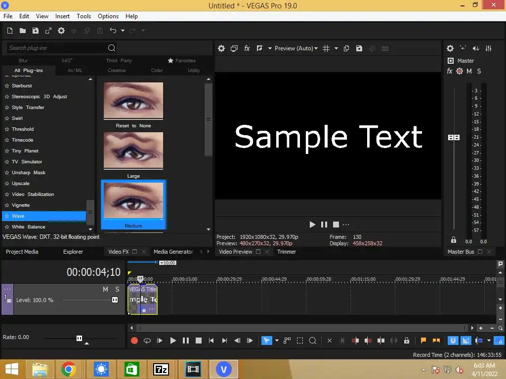
Task: Favorite the Starburst plug-in star
Action: point(7,86)
